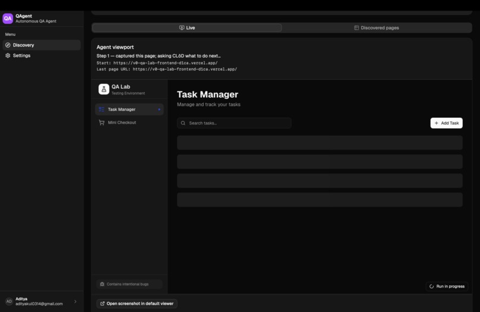Click the Live monitor icon

[x=182, y=28]
